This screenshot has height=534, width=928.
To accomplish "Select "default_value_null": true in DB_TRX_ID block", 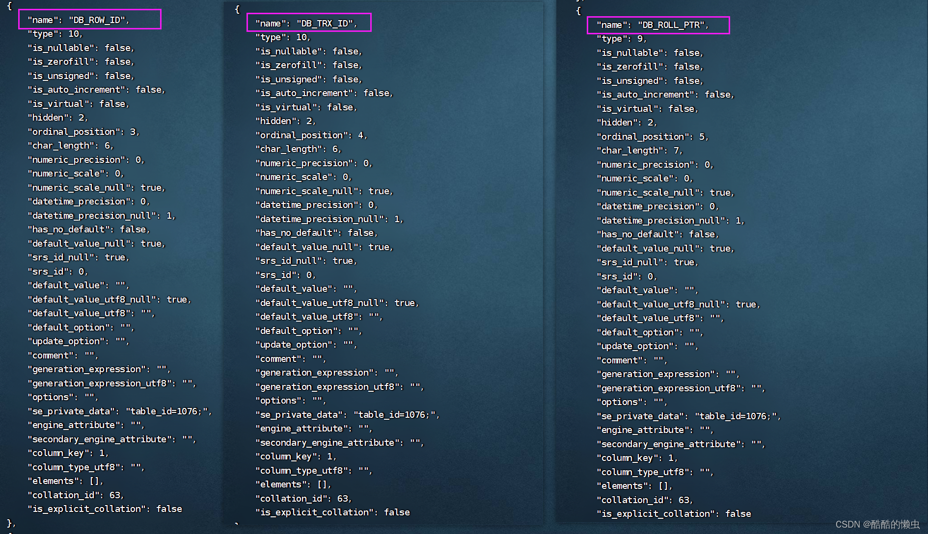I will (324, 247).
